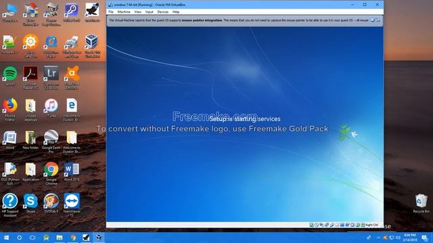This screenshot has width=433, height=243.
Task: Switch to Chrome on the taskbar
Action: [72, 238]
